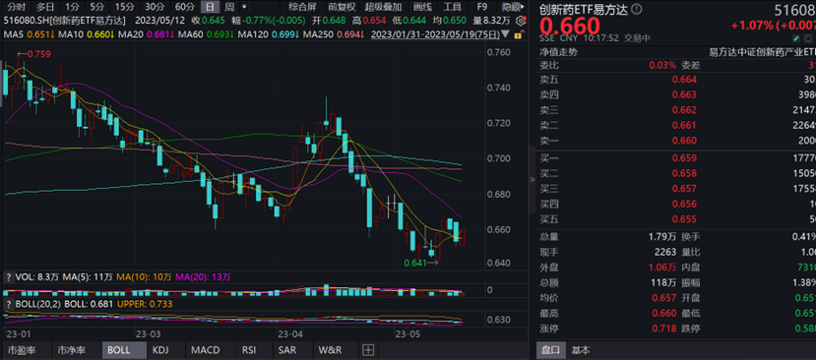Click 买三 bid price 0.657
Screen dimensions: 816x360
tap(684, 188)
